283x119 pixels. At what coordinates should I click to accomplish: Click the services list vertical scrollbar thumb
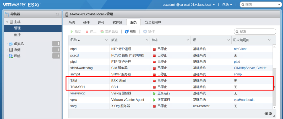274,87
